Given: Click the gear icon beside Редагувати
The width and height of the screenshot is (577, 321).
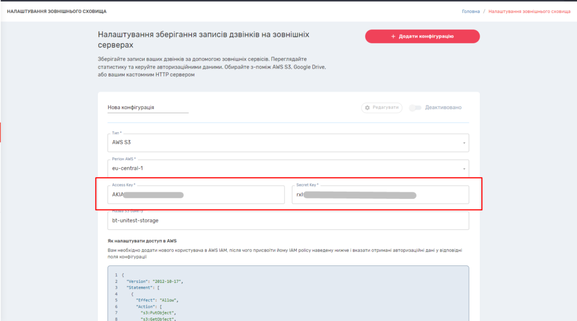Looking at the screenshot, I should pos(367,107).
